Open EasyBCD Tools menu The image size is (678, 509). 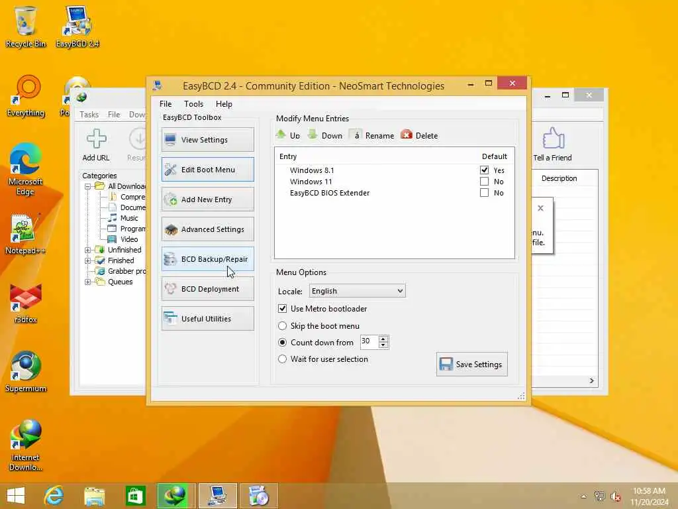pos(194,104)
